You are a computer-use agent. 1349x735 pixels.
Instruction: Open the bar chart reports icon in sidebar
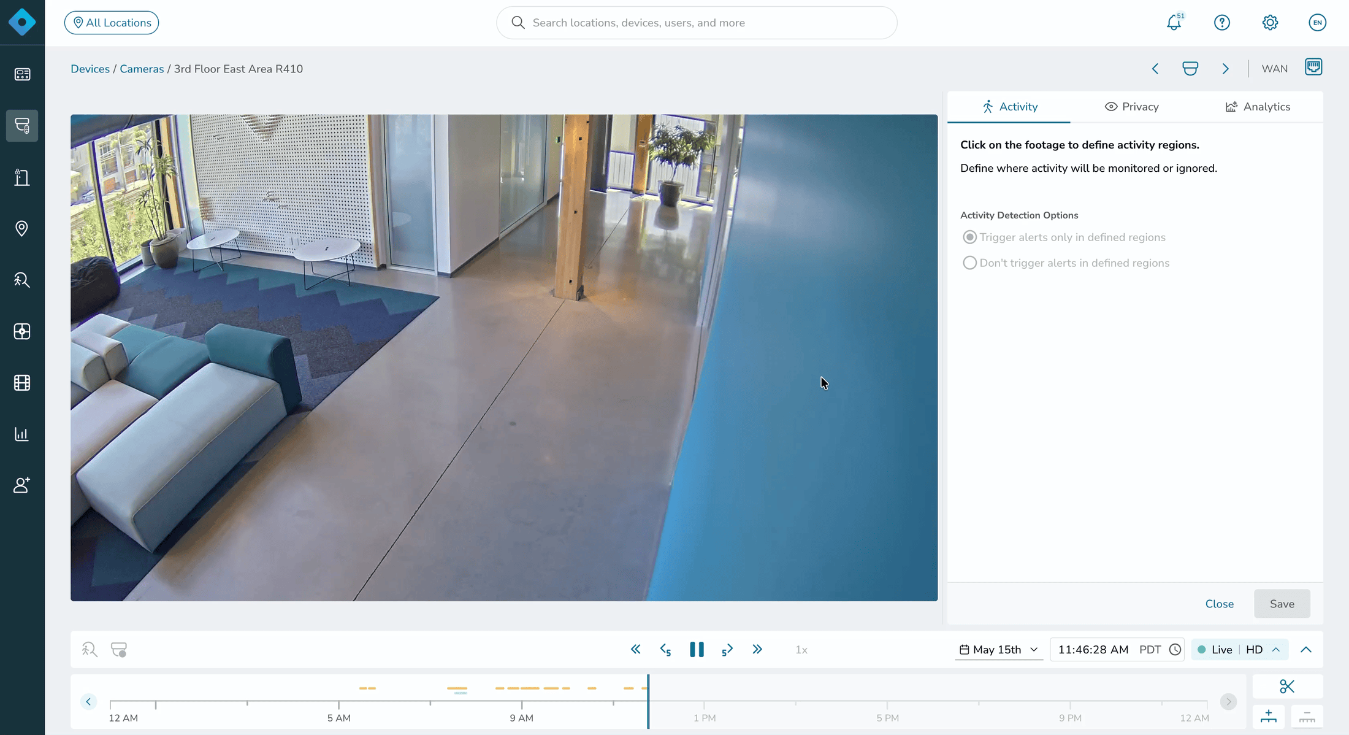[x=22, y=434]
